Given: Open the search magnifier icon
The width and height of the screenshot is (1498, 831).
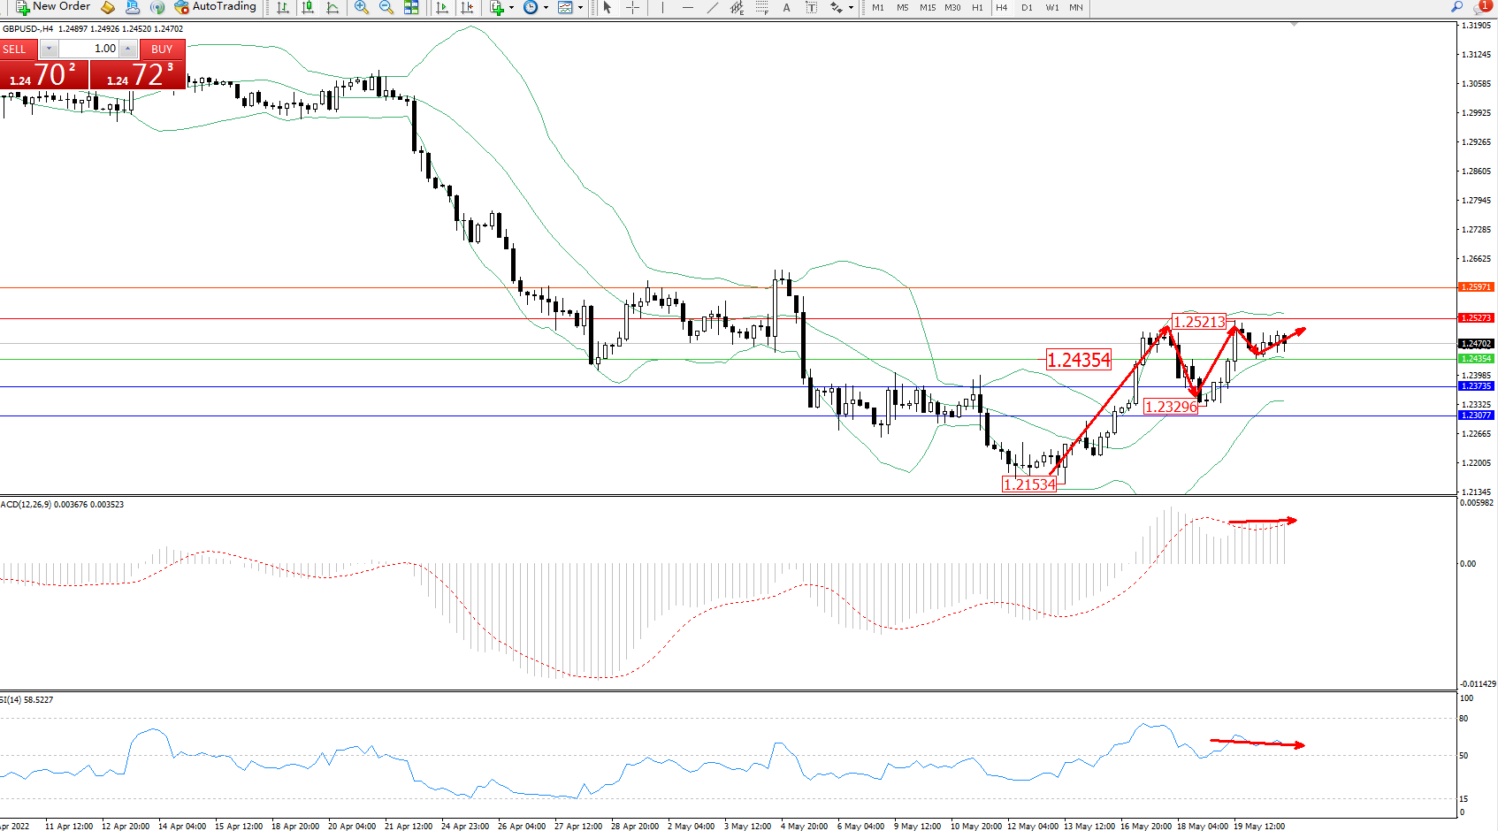Looking at the screenshot, I should coord(1456,7).
